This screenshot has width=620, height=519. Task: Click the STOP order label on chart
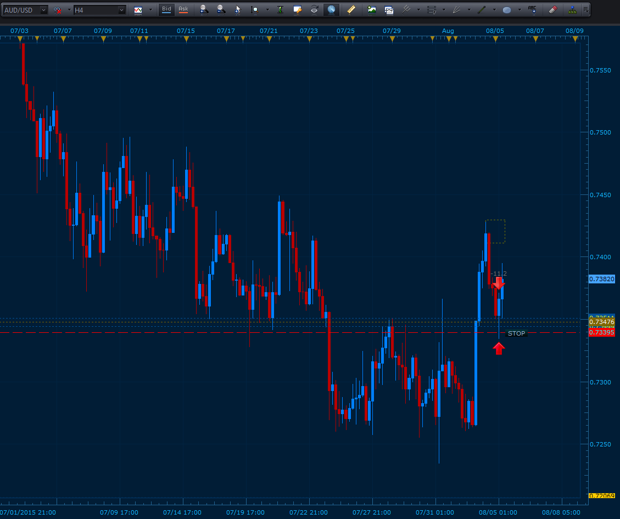(x=516, y=333)
